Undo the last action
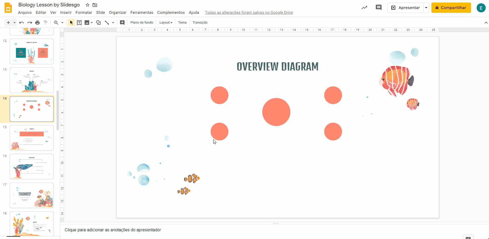Viewport: 489px width, 239px height. pyautogui.click(x=22, y=23)
